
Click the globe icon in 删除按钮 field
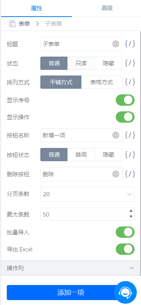pyautogui.click(x=116, y=174)
